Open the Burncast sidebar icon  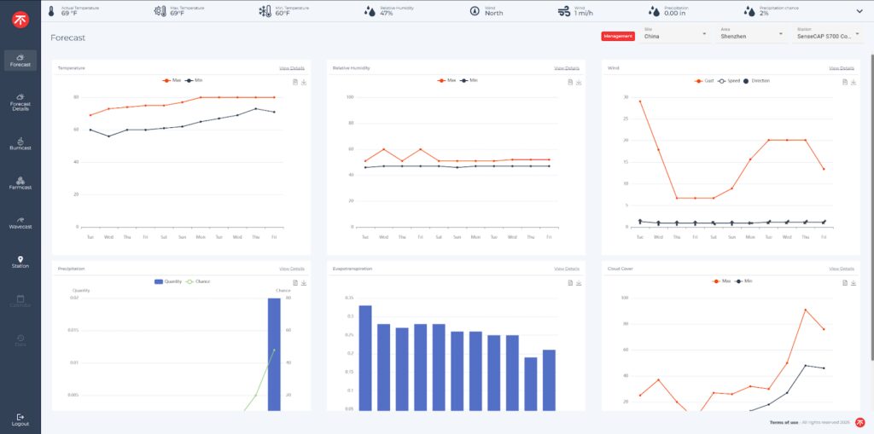click(20, 139)
